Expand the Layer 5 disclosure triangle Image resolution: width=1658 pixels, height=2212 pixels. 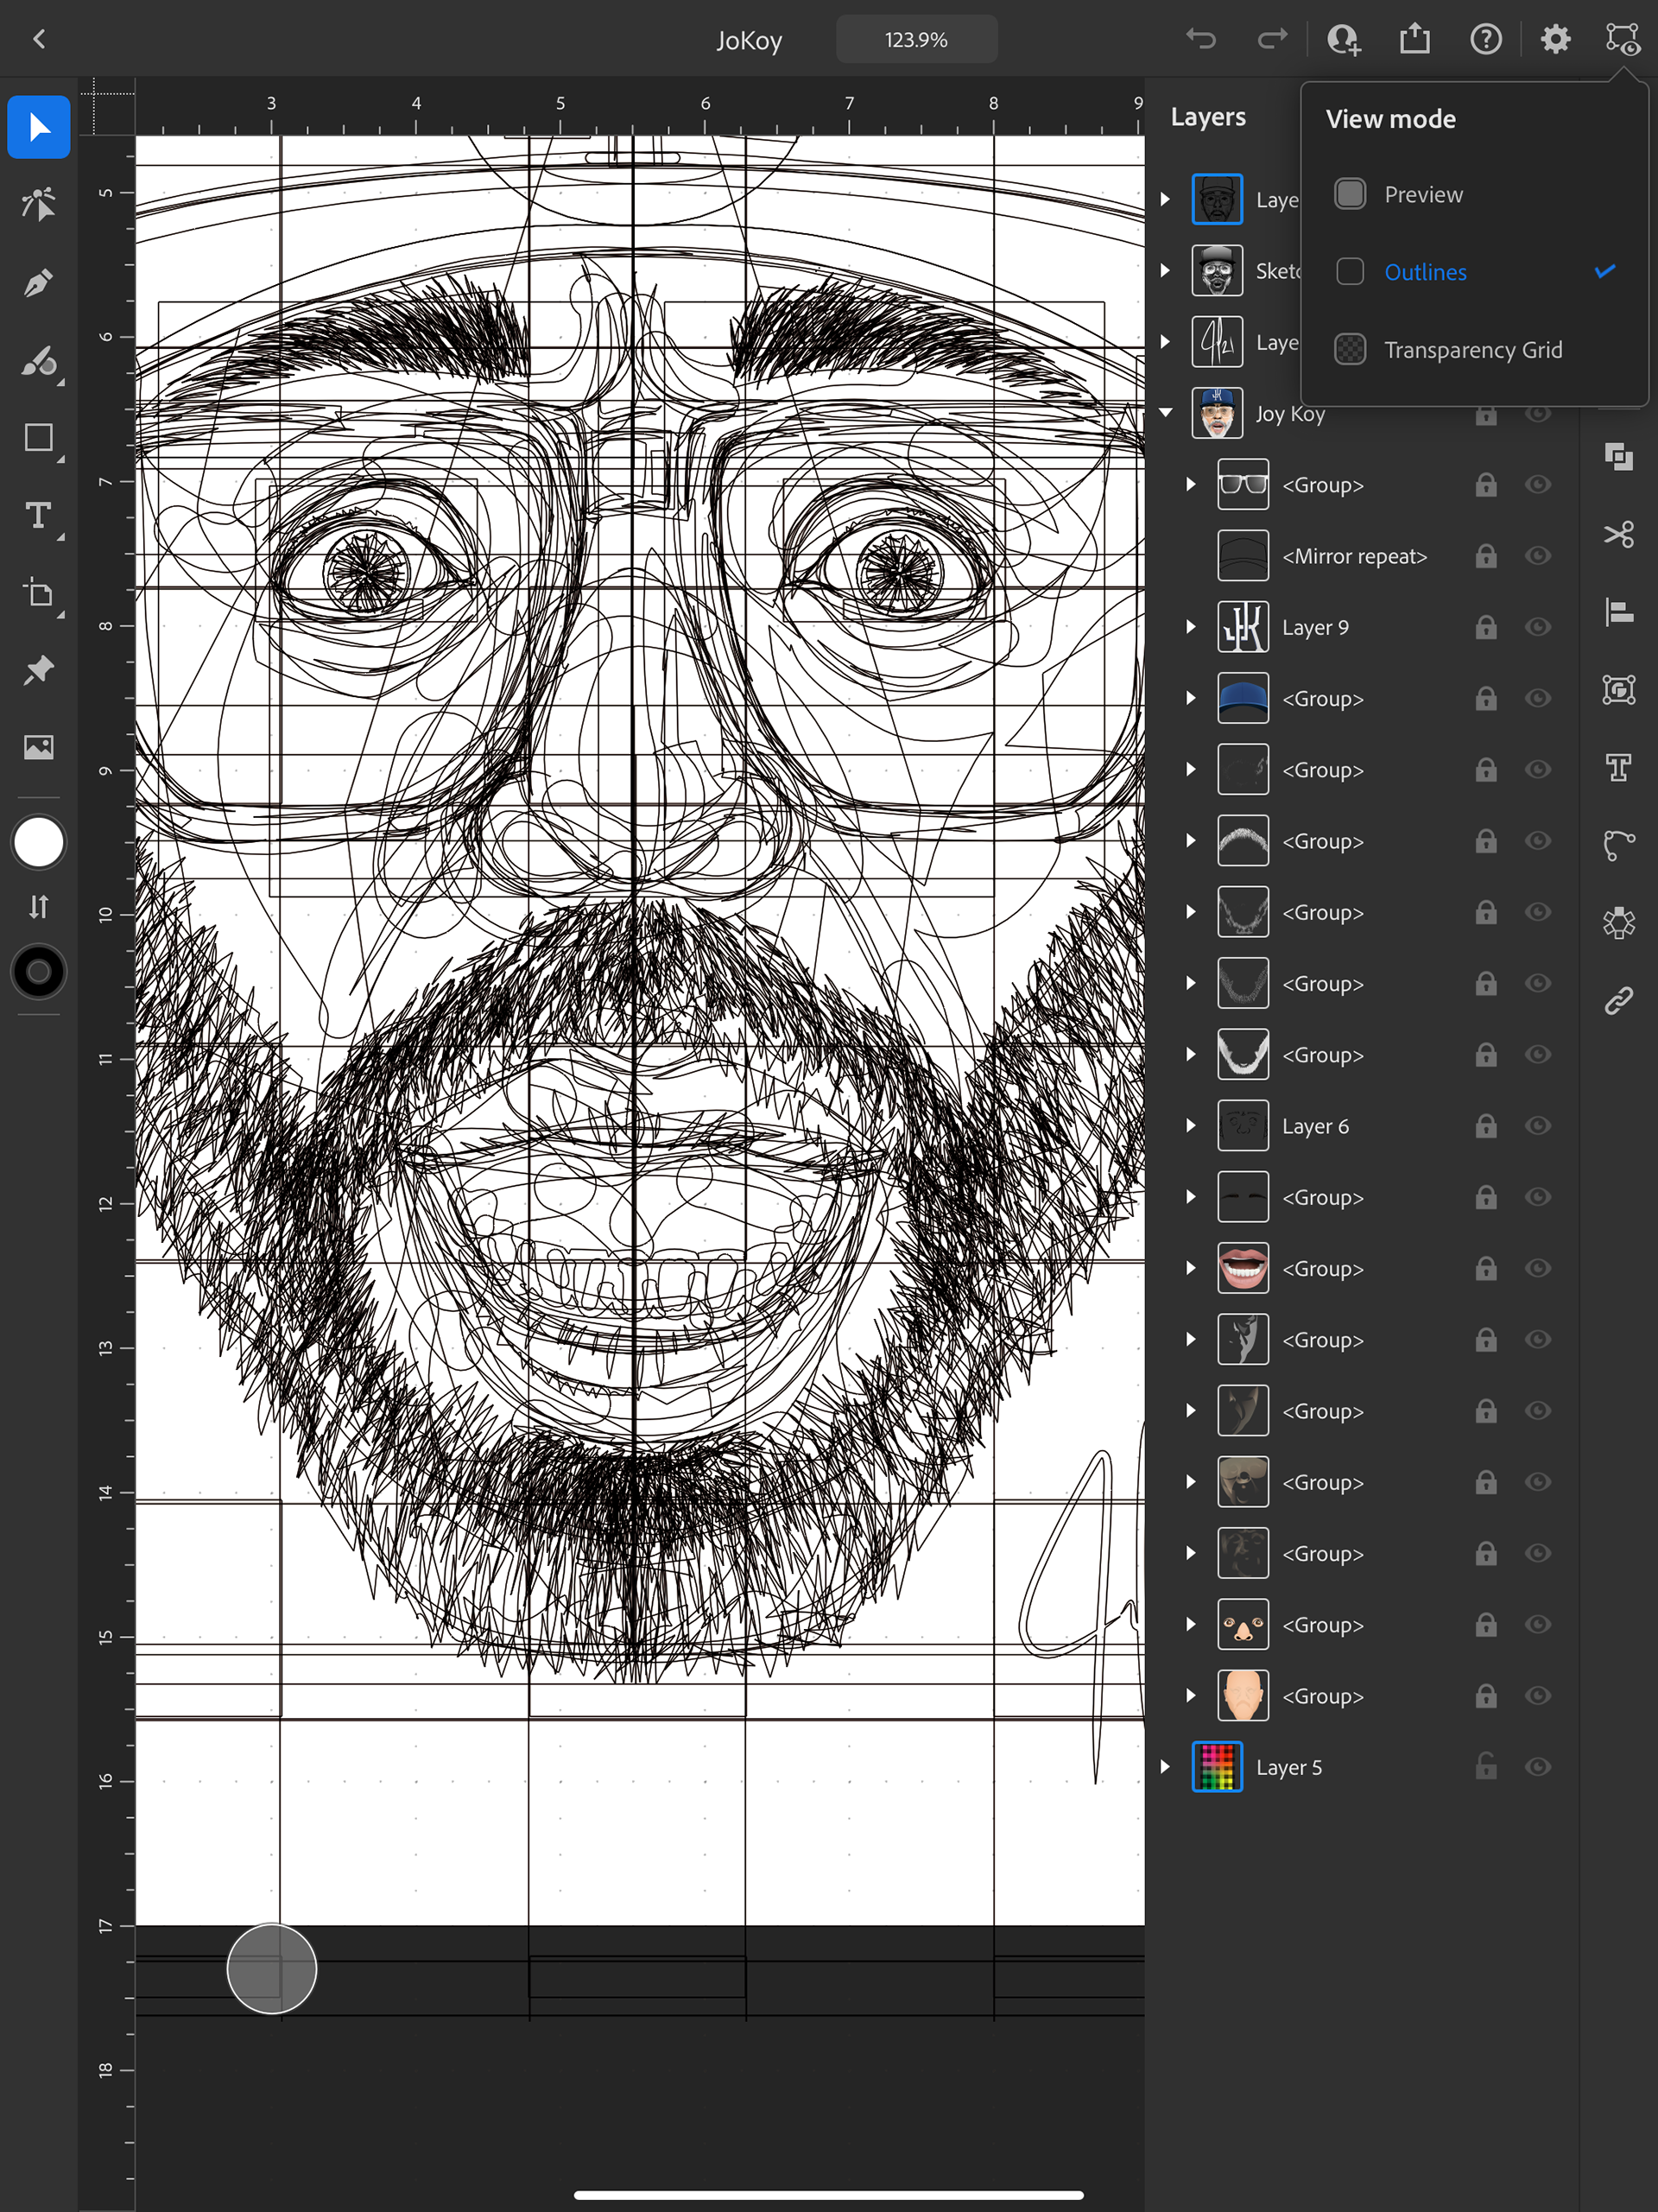1165,1767
